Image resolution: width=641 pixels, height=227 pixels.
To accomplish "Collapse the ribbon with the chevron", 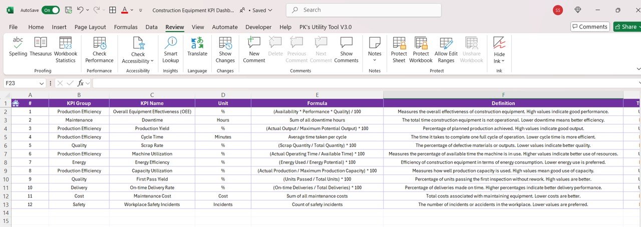I will click(x=638, y=68).
